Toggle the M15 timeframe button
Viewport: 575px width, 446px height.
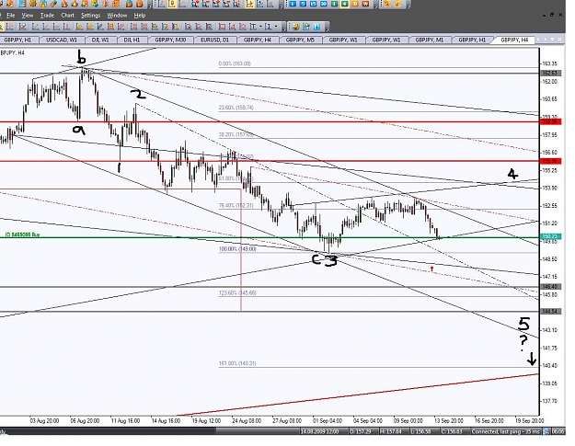[313, 4]
